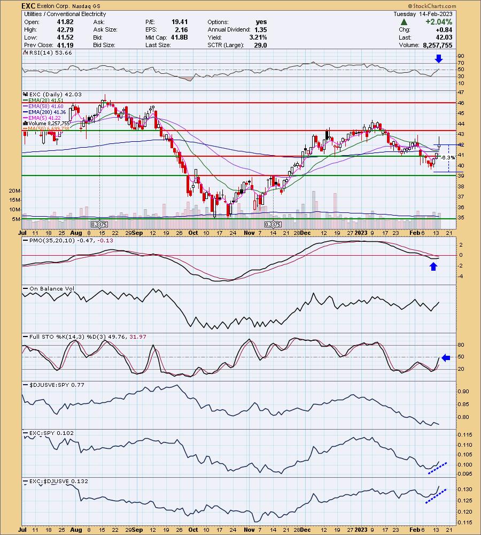Click the Ask Size: label
Image resolution: width=481 pixels, height=535 pixels.
click(105, 29)
